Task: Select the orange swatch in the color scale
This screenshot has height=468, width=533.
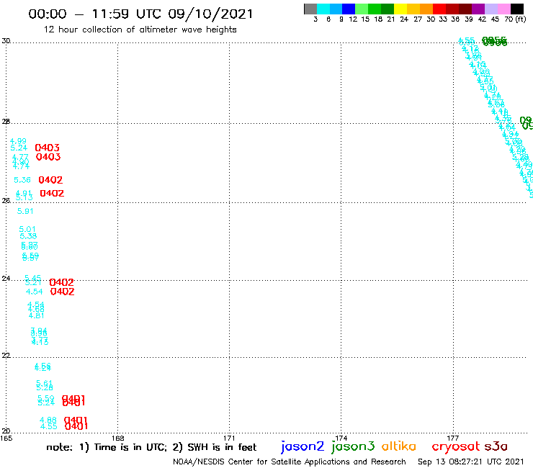Action: pos(426,9)
